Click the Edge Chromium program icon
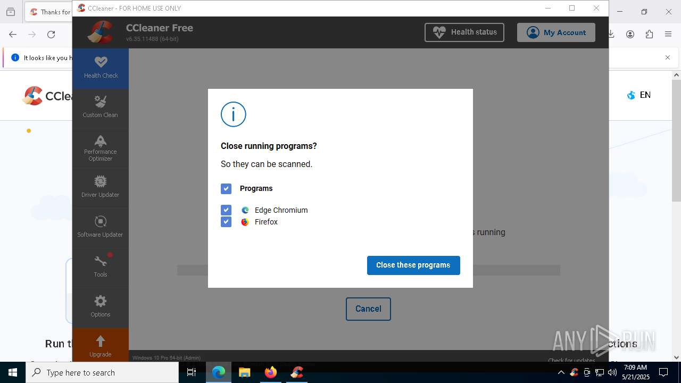Image resolution: width=681 pixels, height=383 pixels. 245,210
